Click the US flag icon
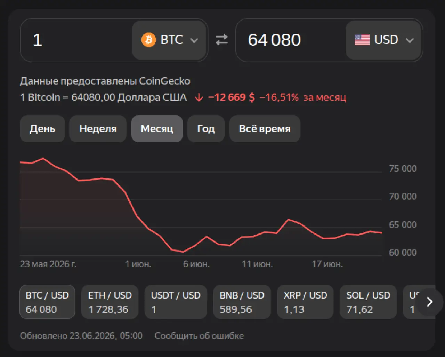The image size is (445, 357). [x=362, y=40]
